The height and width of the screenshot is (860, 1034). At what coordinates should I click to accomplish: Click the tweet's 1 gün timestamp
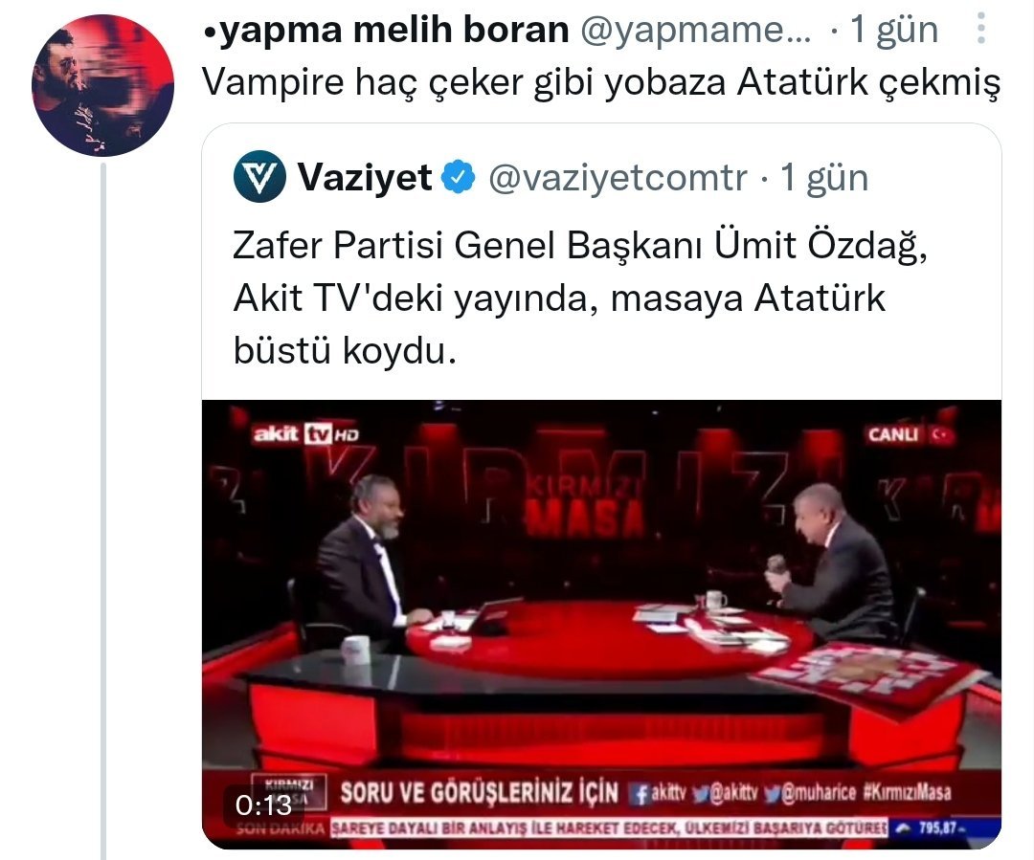click(x=894, y=30)
